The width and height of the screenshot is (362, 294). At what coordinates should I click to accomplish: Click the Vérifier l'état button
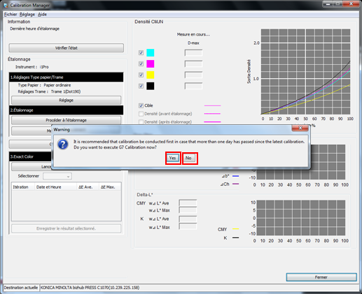click(x=67, y=48)
